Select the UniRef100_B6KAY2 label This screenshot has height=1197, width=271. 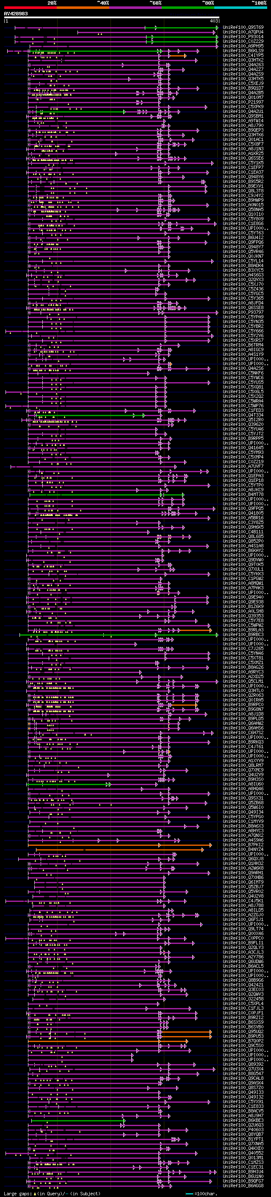243,551
